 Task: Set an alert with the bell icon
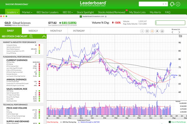(152, 31)
